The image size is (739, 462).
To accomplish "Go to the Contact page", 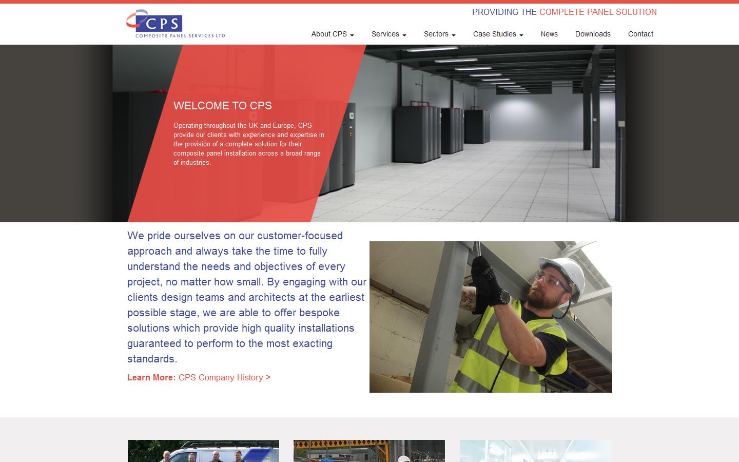I will 640,34.
